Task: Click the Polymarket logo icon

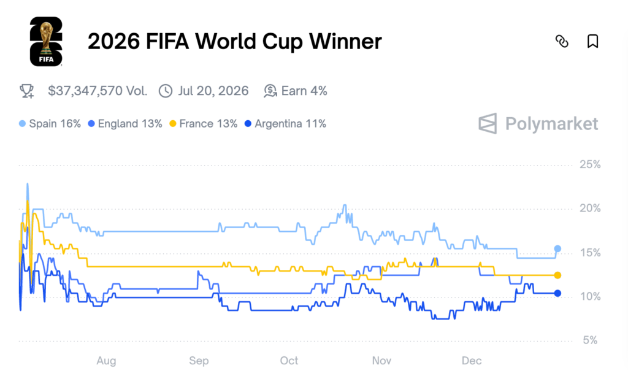Action: [x=488, y=123]
